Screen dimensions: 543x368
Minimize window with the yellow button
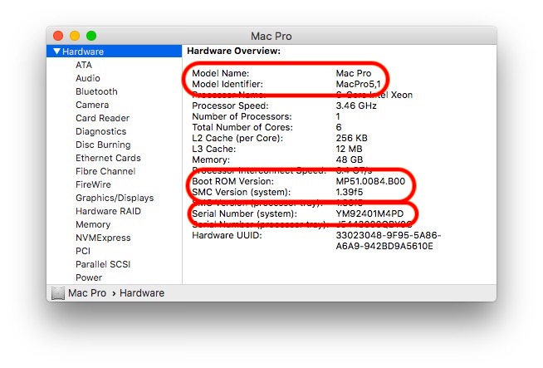(75, 36)
